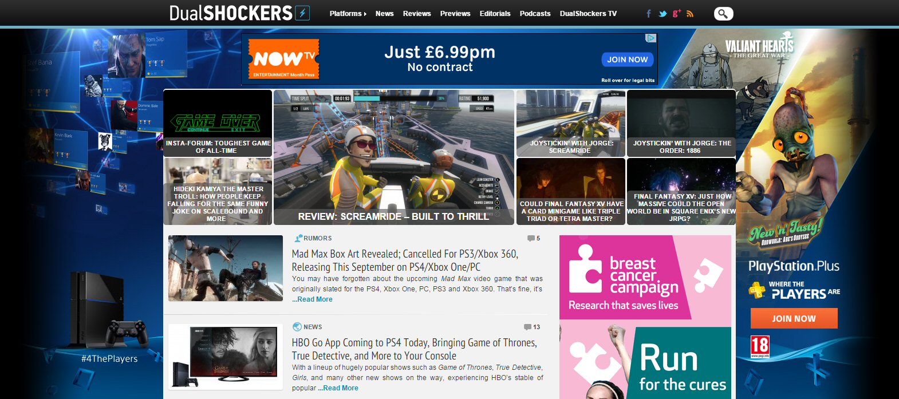Open the Google Plus icon in header
The height and width of the screenshot is (399, 899).
[676, 13]
